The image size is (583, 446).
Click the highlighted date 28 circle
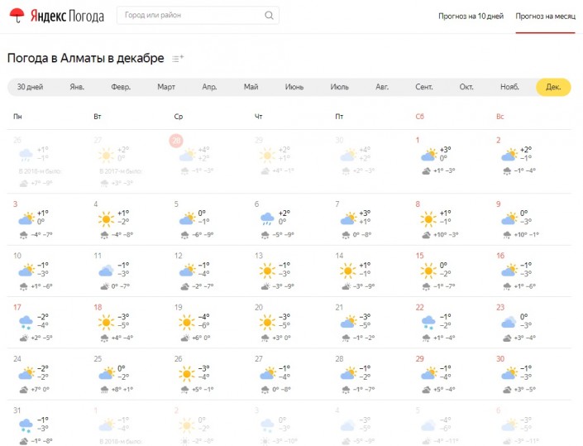point(175,141)
